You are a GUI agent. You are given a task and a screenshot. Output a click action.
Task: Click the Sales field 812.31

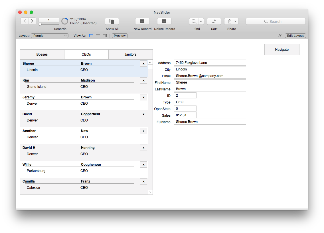pyautogui.click(x=185, y=115)
